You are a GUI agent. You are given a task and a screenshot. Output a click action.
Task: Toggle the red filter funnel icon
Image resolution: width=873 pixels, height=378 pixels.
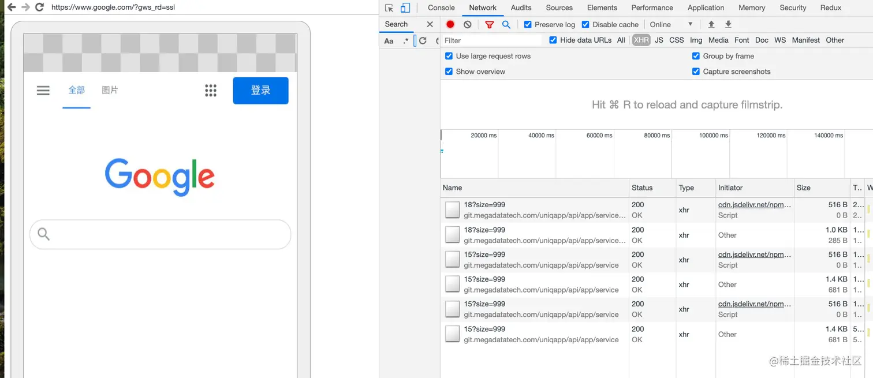[x=490, y=25]
